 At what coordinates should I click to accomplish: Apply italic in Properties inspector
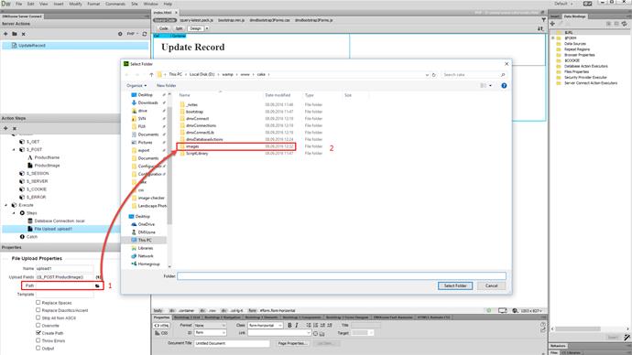[x=297, y=325]
